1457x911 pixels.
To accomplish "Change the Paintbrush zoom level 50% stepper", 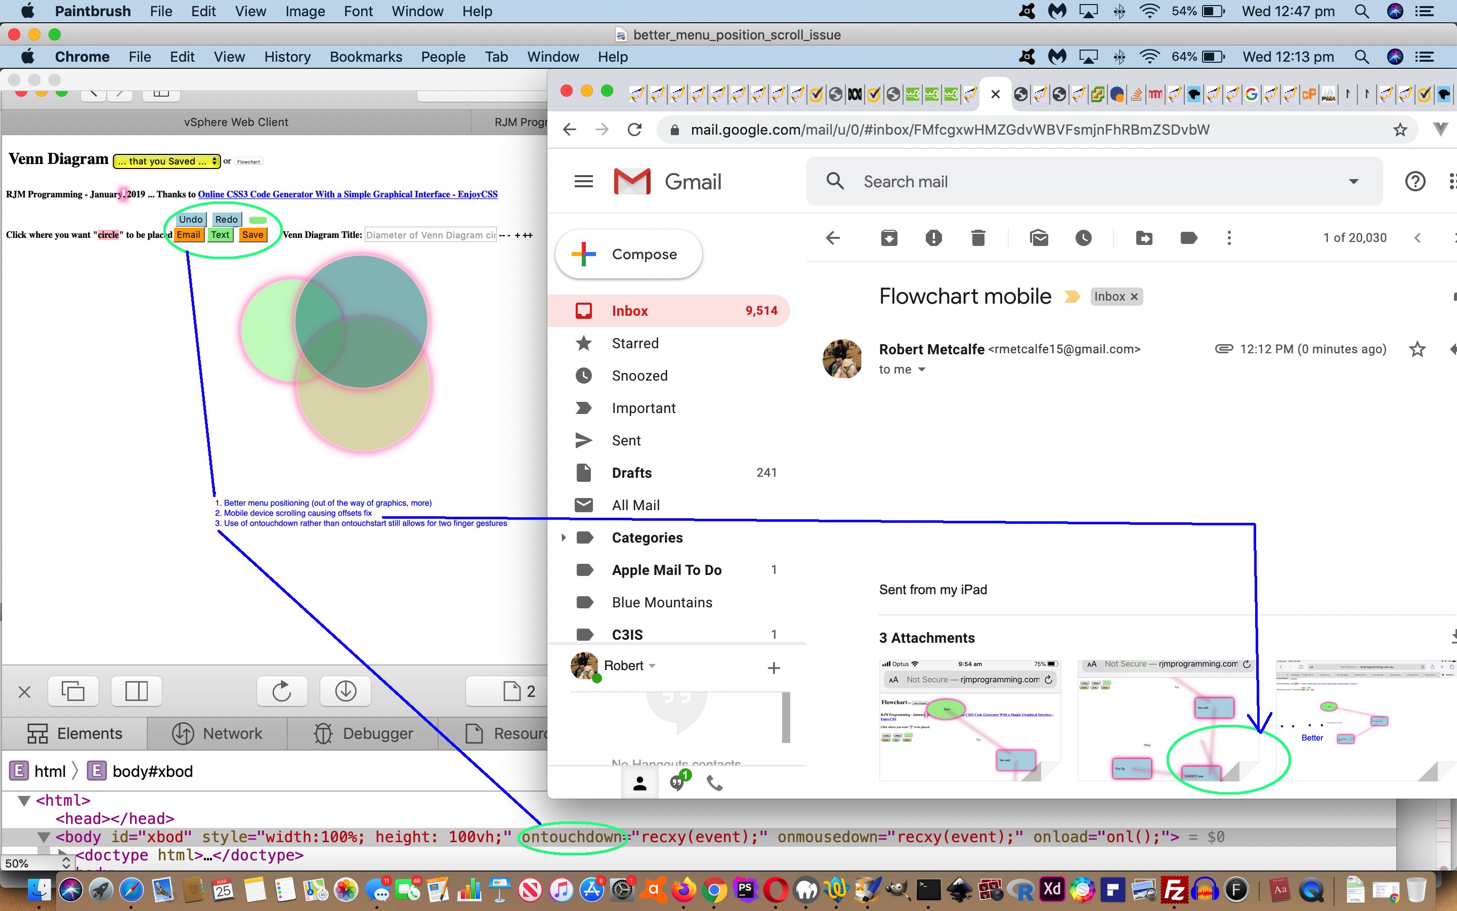I will pos(66,863).
